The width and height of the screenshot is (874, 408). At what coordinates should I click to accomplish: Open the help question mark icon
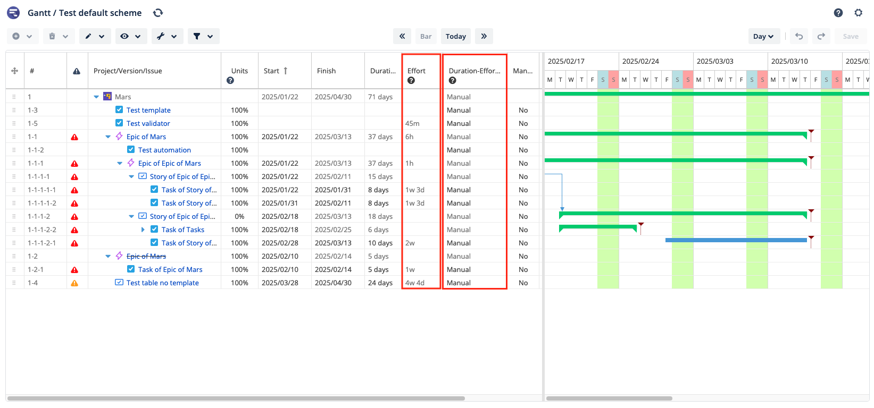pyautogui.click(x=838, y=13)
